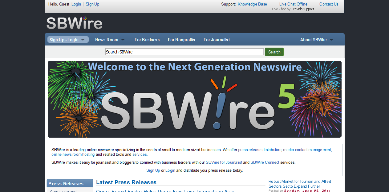This screenshot has height=192, width=389.
Task: Open the Orient Friend Finder press release
Action: click(x=165, y=190)
